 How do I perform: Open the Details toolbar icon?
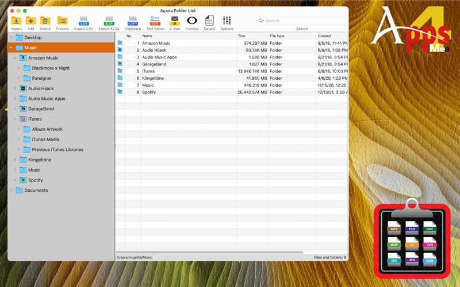click(209, 21)
